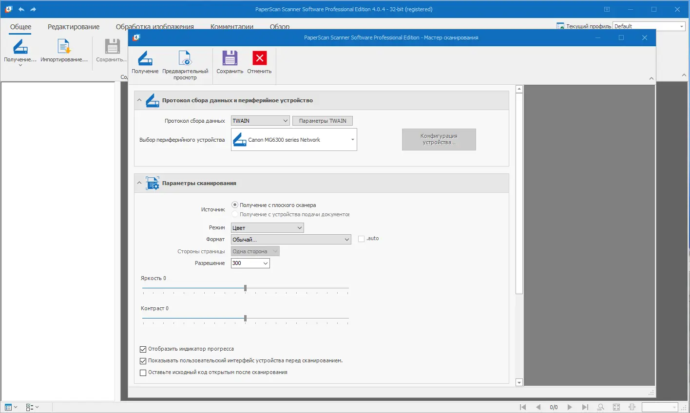Maximize the scan wizard window

(621, 38)
